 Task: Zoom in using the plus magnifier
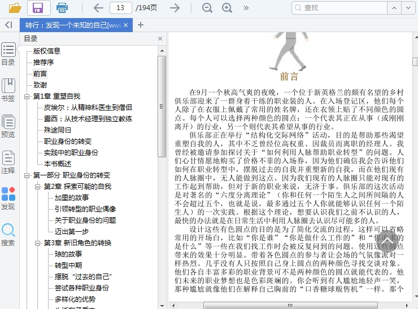tap(227, 8)
